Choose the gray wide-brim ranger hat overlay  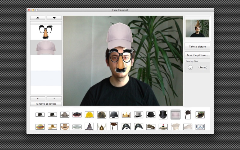tap(65, 115)
